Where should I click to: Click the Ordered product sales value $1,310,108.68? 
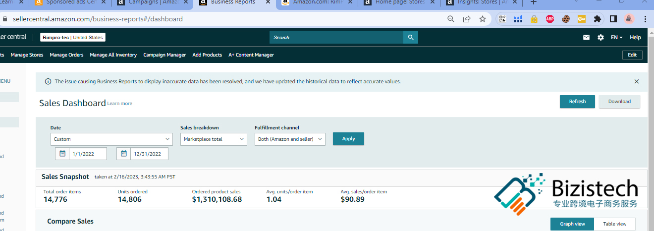coord(217,199)
